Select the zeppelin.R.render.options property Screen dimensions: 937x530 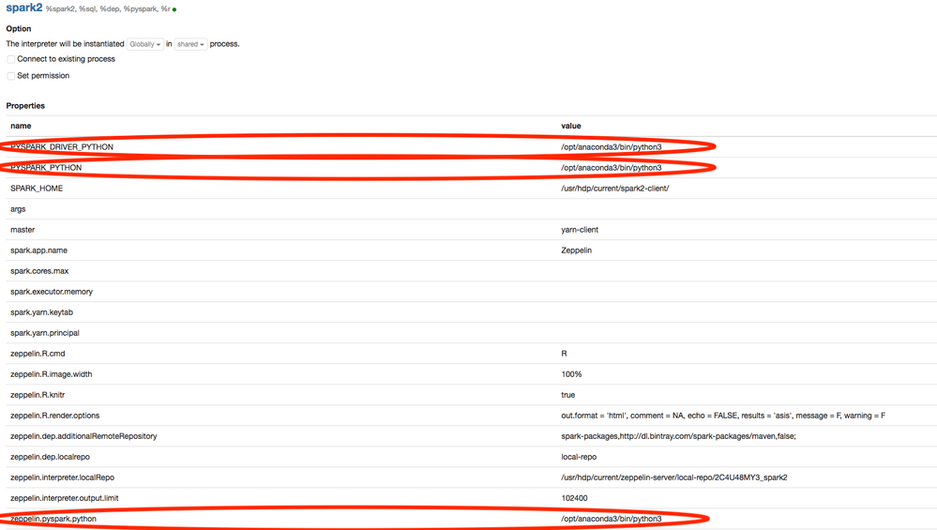tap(55, 416)
